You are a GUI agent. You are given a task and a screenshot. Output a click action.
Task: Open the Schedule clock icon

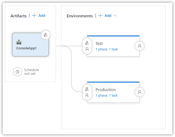tap(17, 72)
